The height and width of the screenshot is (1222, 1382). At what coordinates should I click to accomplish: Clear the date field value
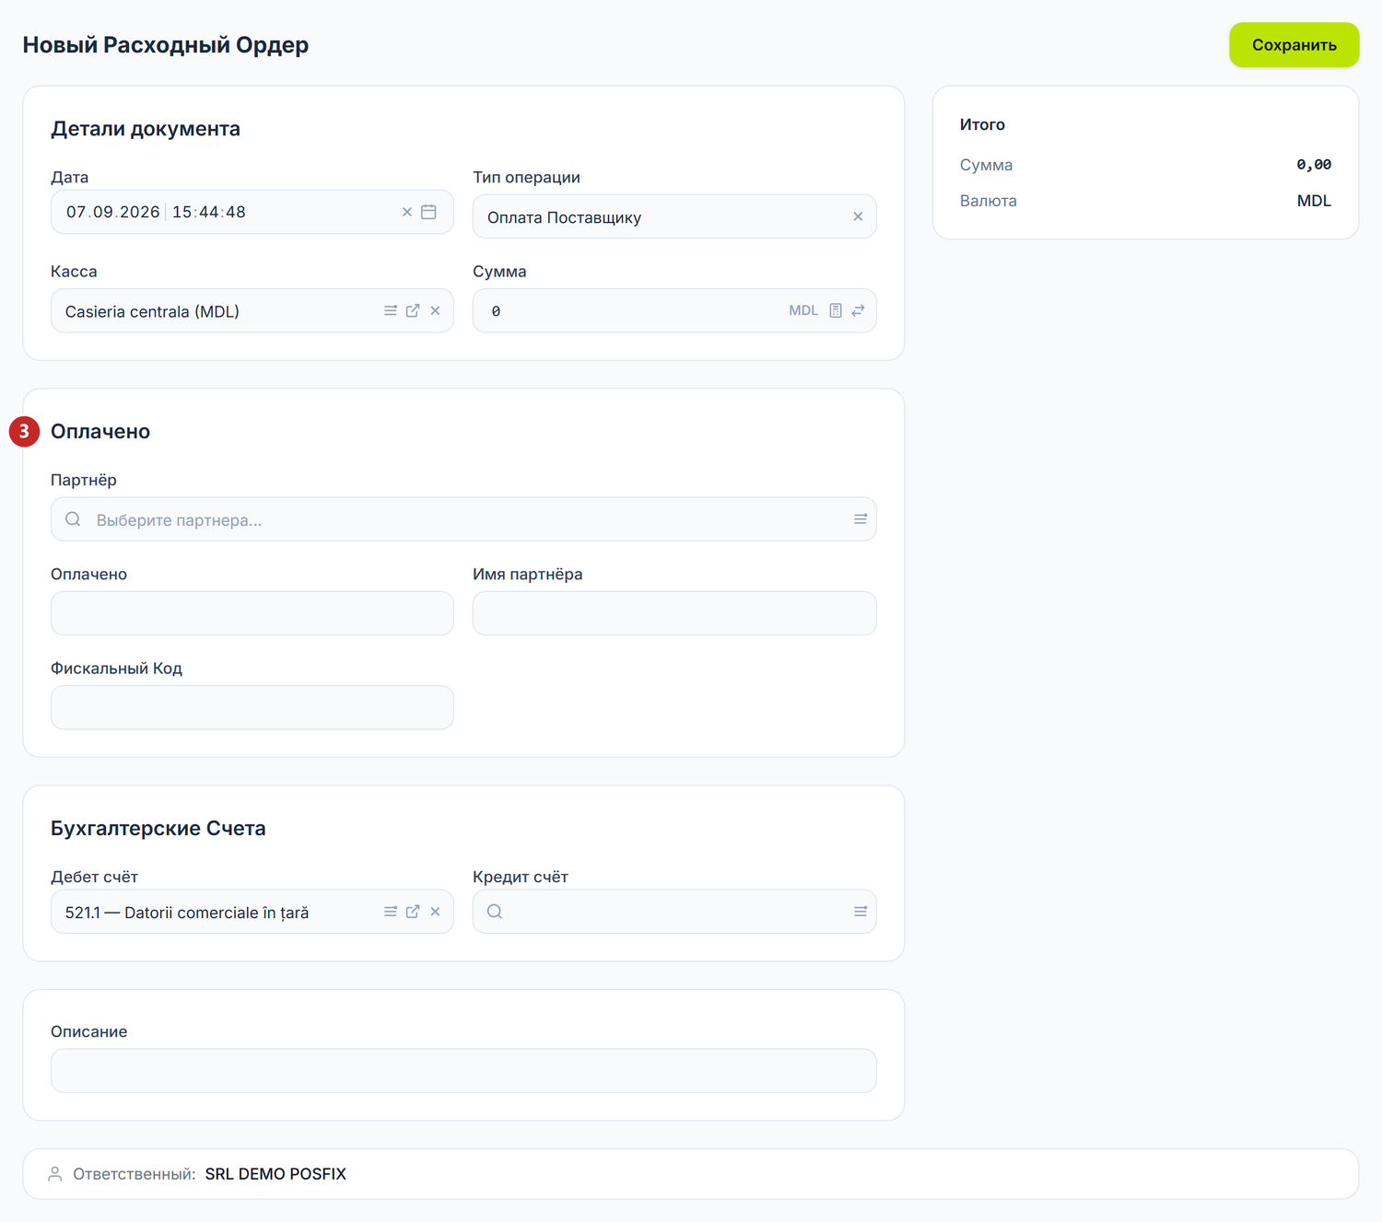(x=407, y=212)
